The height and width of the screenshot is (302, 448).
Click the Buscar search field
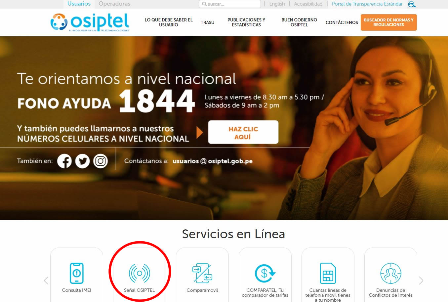click(230, 4)
